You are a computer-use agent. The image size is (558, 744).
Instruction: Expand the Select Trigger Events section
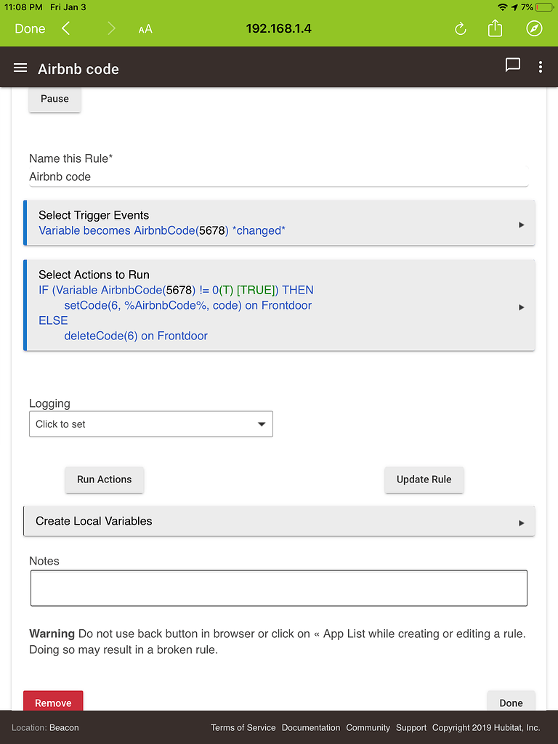pyautogui.click(x=280, y=223)
